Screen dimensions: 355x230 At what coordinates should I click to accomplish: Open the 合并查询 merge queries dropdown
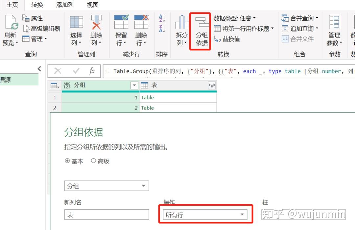point(300,18)
